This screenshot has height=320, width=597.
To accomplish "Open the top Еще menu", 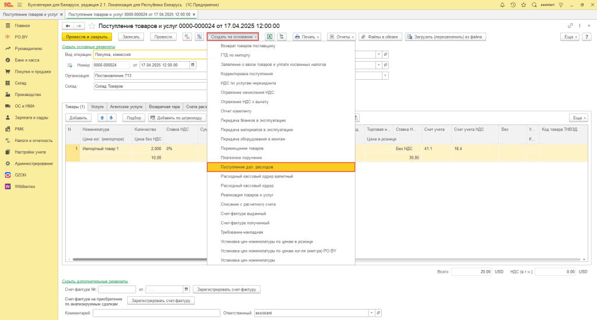I will (x=570, y=37).
